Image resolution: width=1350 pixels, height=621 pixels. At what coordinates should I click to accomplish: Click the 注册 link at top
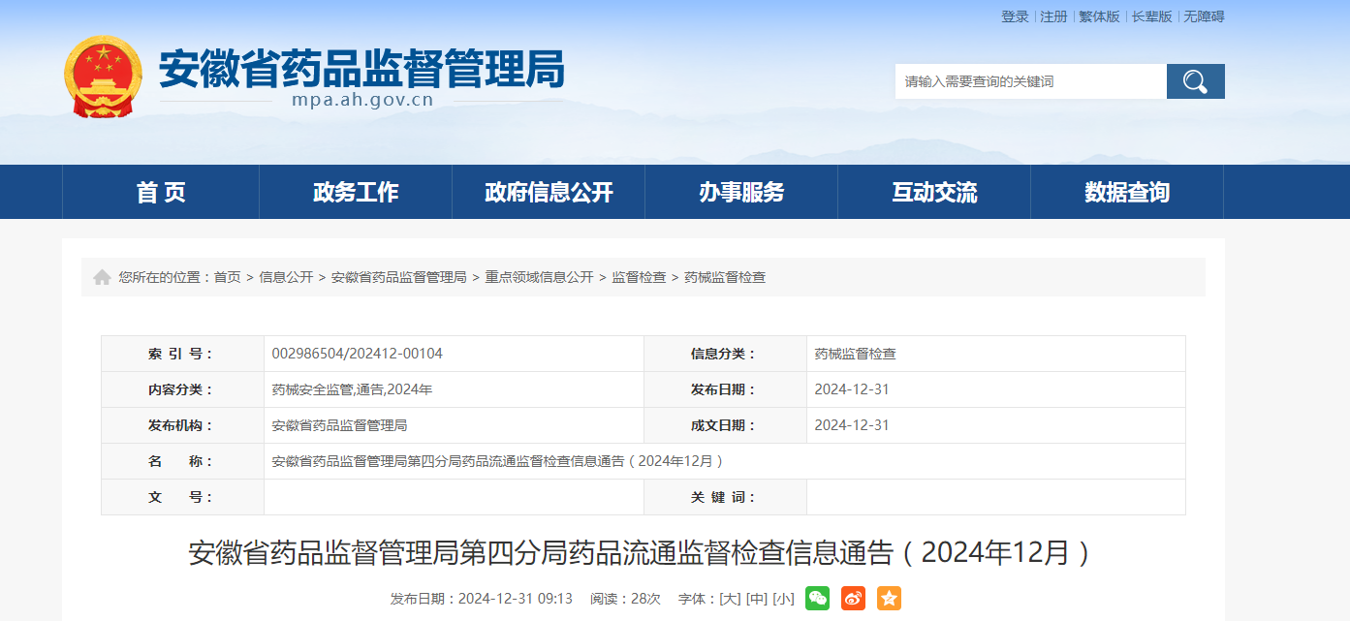(x=1053, y=16)
